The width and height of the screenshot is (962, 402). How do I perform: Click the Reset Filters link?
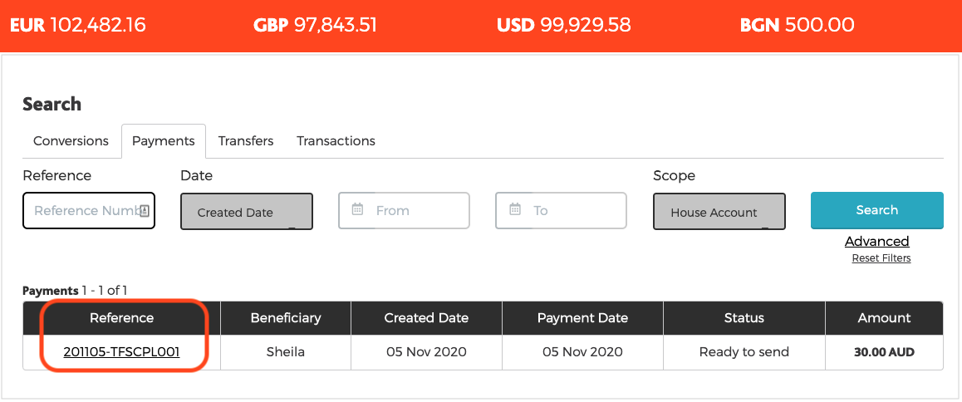coord(881,258)
